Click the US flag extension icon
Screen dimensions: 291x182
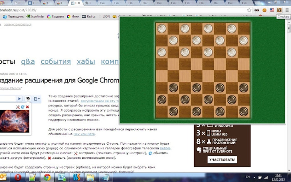pyautogui.click(x=272, y=10)
